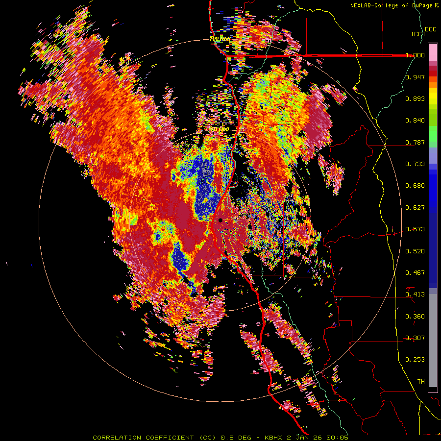Click the 0.680 scale value

click(x=415, y=186)
